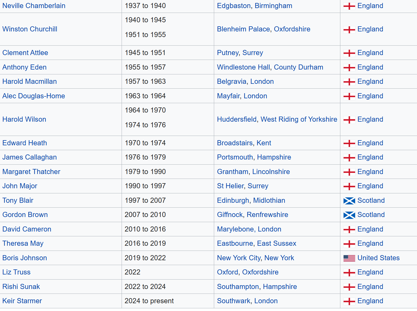
Task: Click the England flag in Winston Churchill's row
Action: pyautogui.click(x=349, y=30)
